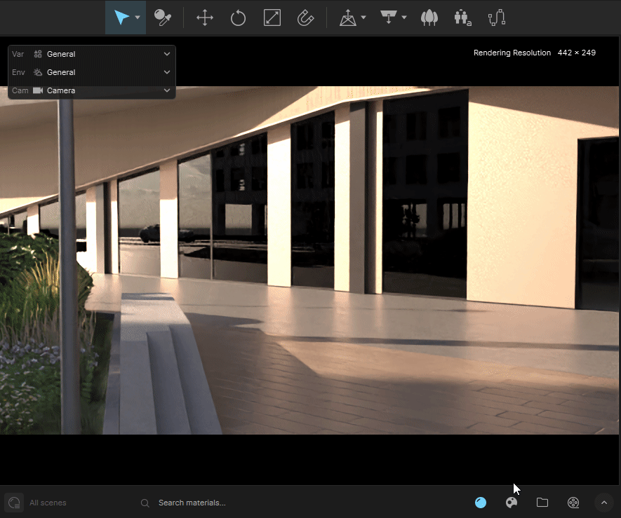This screenshot has width=621, height=518.
Task: Click the All scenes icon
Action: click(x=14, y=503)
